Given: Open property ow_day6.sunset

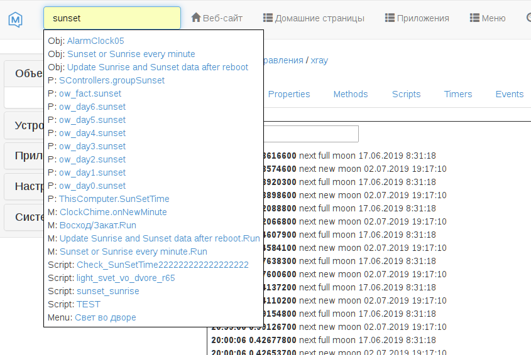Looking at the screenshot, I should 92,107.
